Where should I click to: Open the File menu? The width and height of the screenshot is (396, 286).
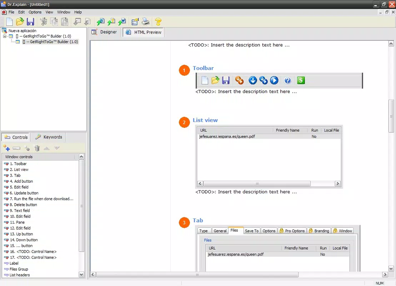[11, 12]
